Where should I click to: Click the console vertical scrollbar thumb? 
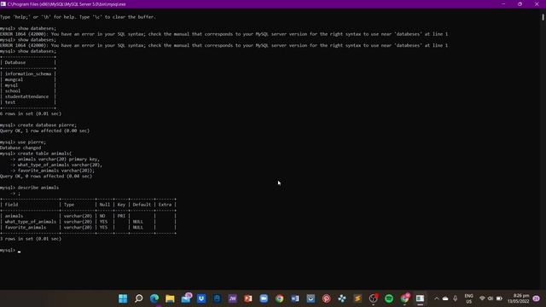point(543,17)
